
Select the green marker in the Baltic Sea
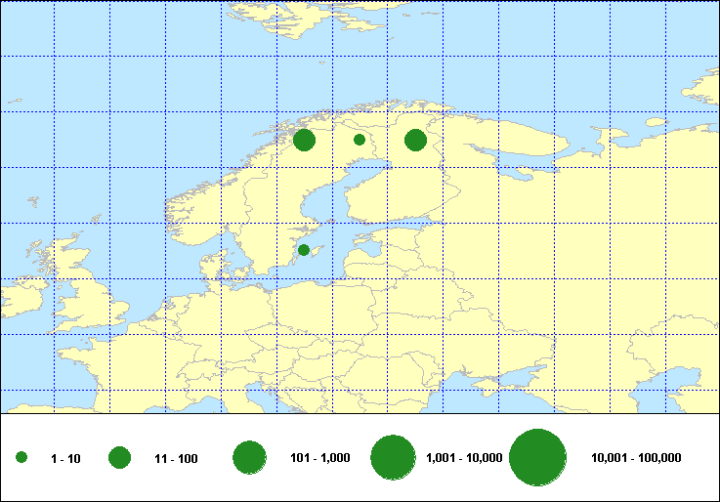tap(304, 250)
